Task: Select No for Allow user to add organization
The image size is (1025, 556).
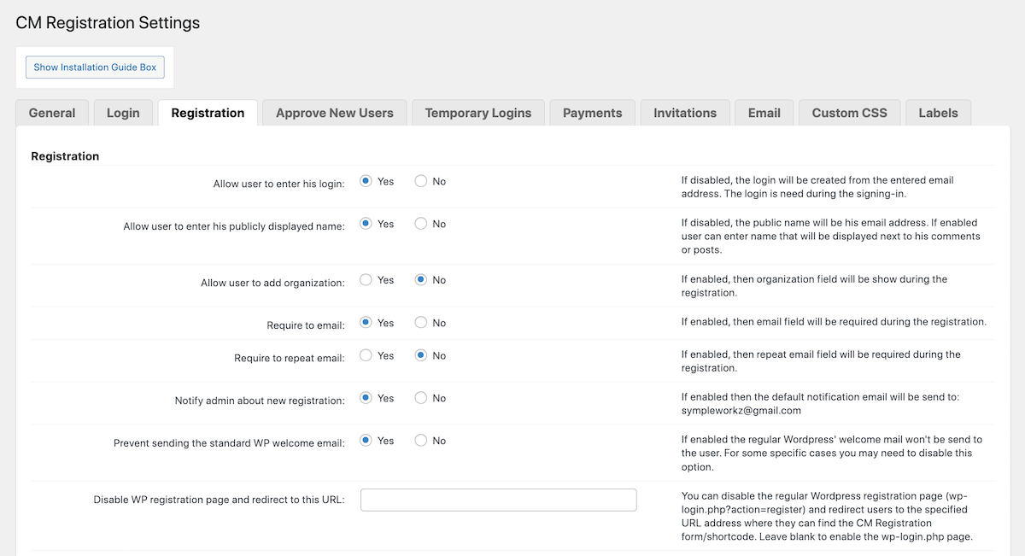Action: coord(420,280)
